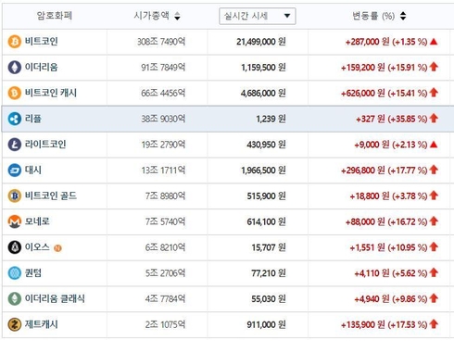Click the Dash (대시) coin icon
Screen dimensions: 454x341
15,170
